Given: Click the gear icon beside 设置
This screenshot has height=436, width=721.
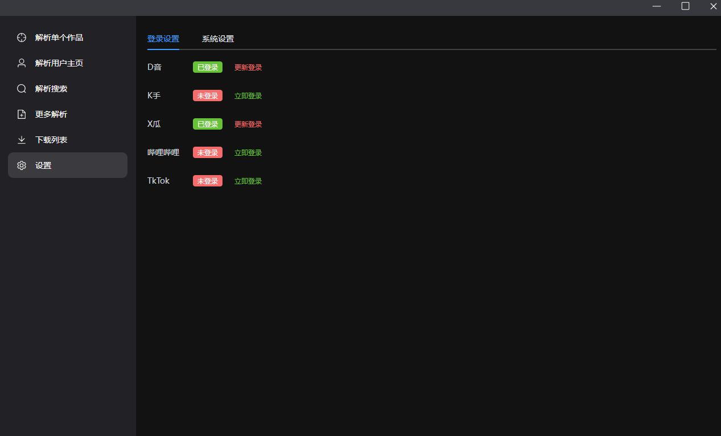Looking at the screenshot, I should click(22, 165).
